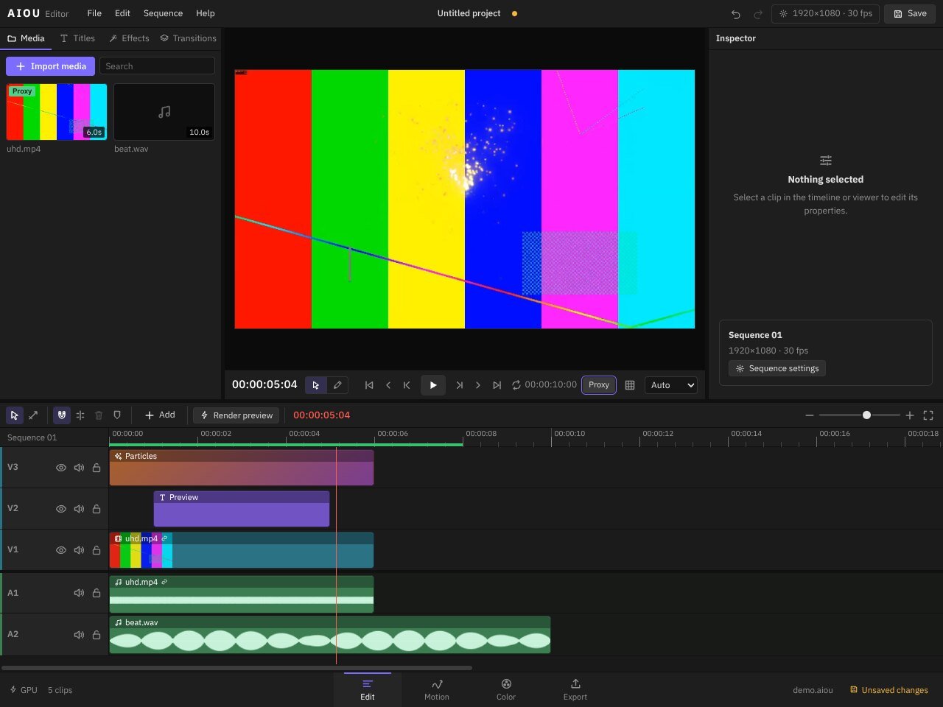
Task: Choose the viewer pointer tool
Action: (x=315, y=385)
